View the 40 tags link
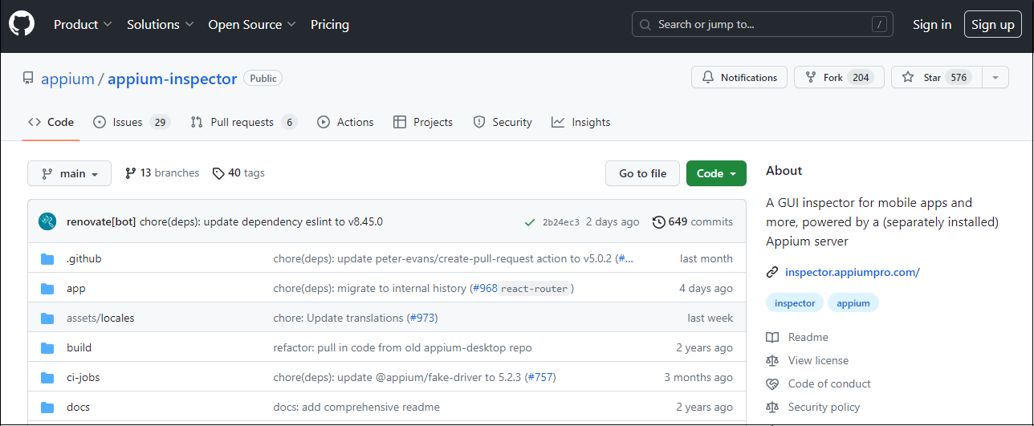Image resolution: width=1034 pixels, height=426 pixels. coord(238,172)
